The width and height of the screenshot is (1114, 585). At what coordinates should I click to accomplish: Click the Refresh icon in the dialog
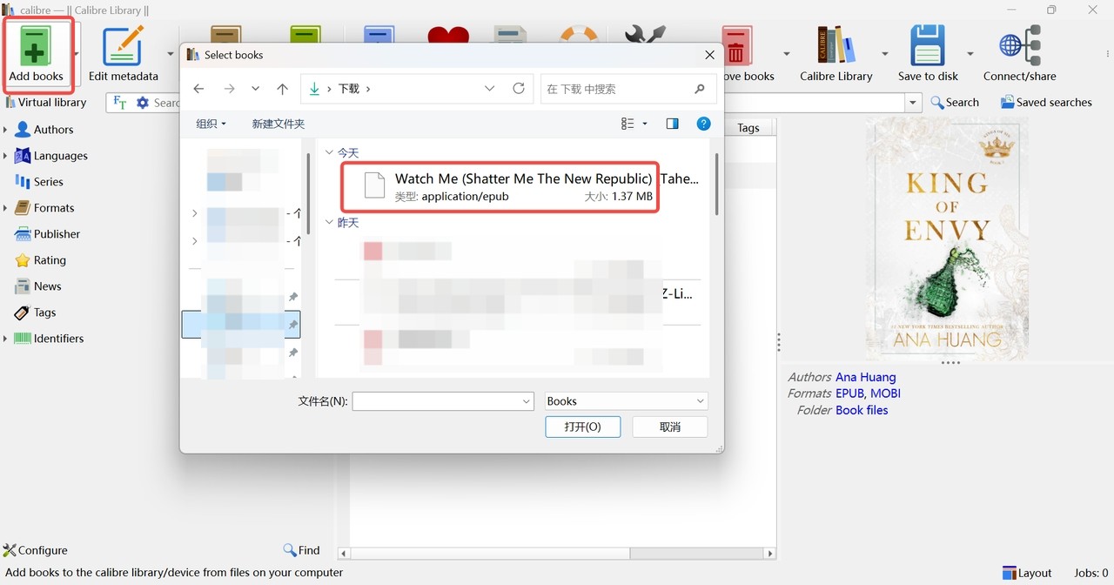click(519, 89)
